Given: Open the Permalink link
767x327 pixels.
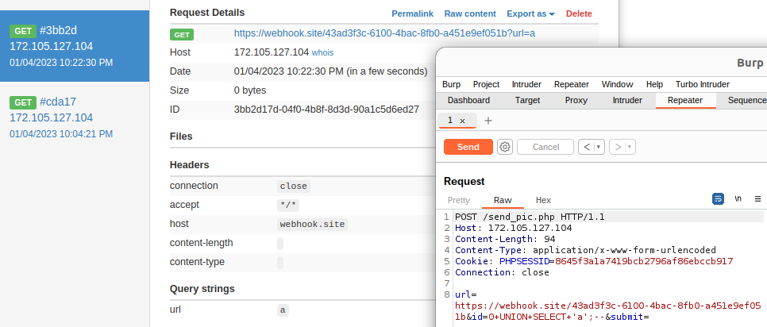Looking at the screenshot, I should 412,13.
